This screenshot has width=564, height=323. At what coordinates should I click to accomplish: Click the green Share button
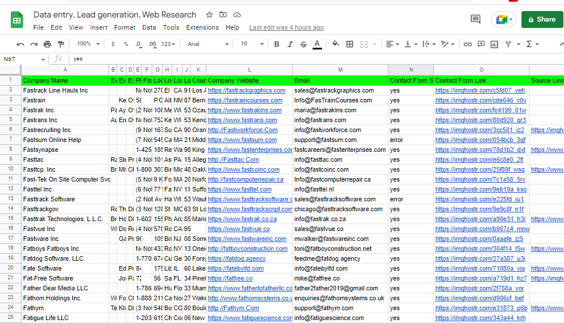coord(542,19)
